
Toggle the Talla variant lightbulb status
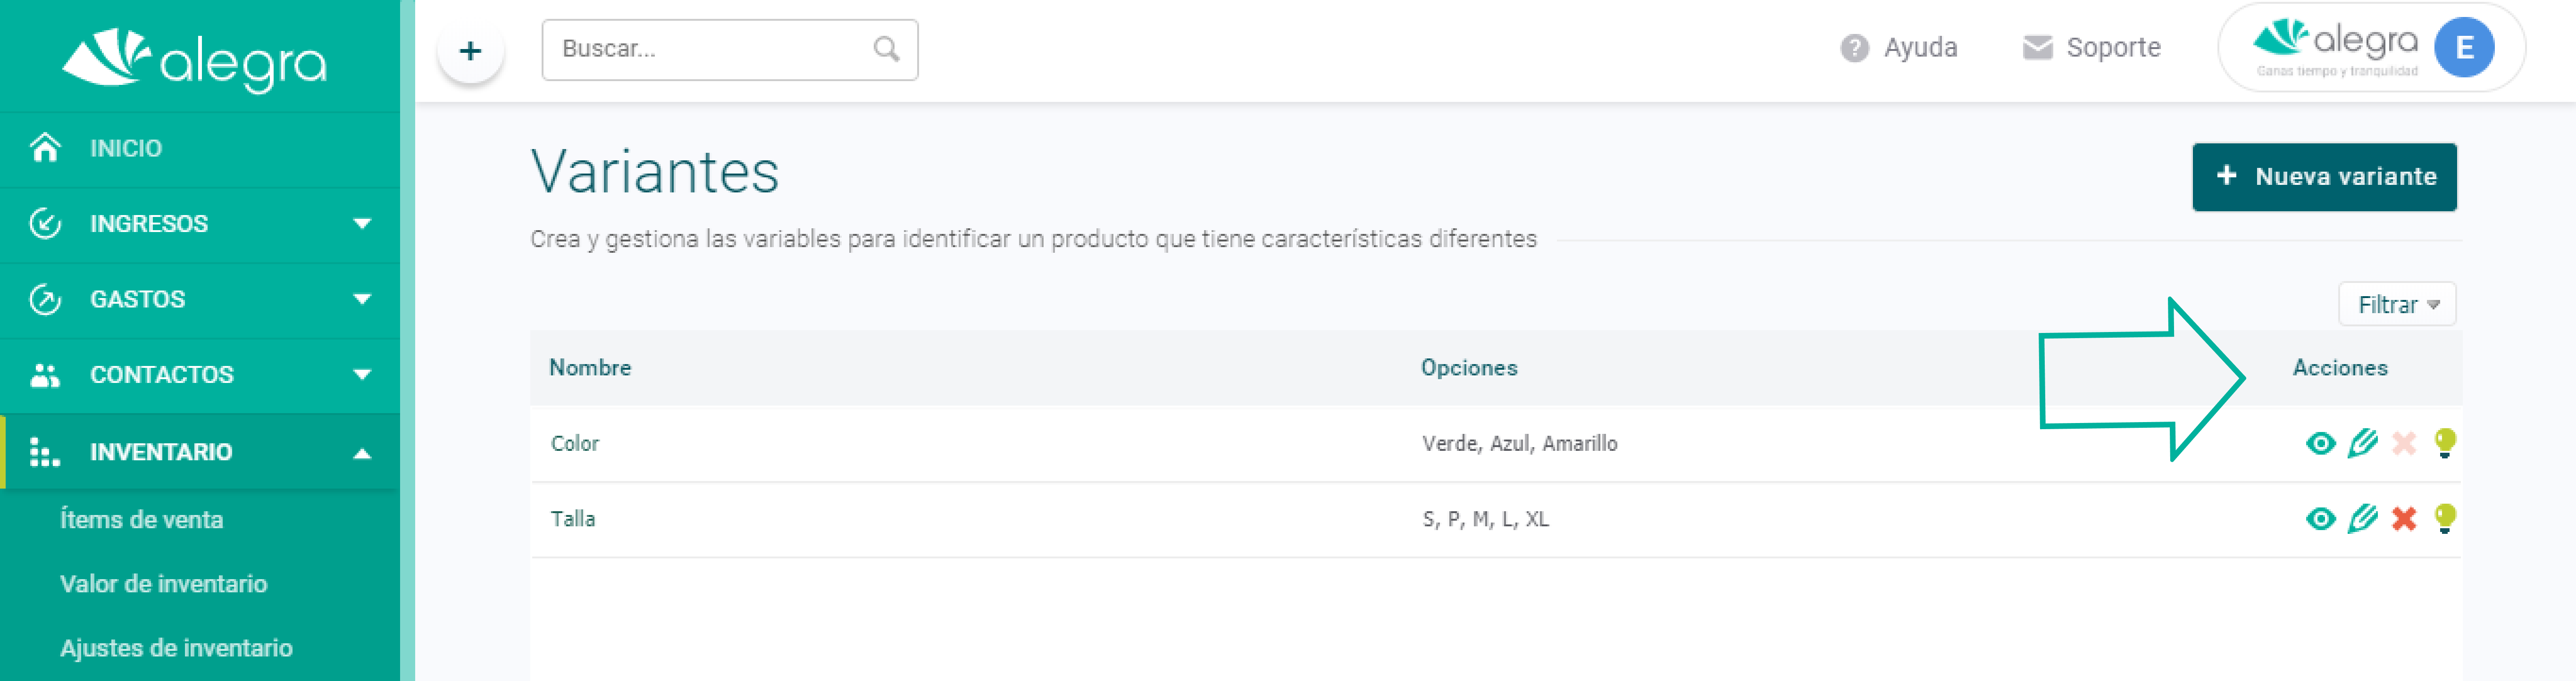point(2445,519)
